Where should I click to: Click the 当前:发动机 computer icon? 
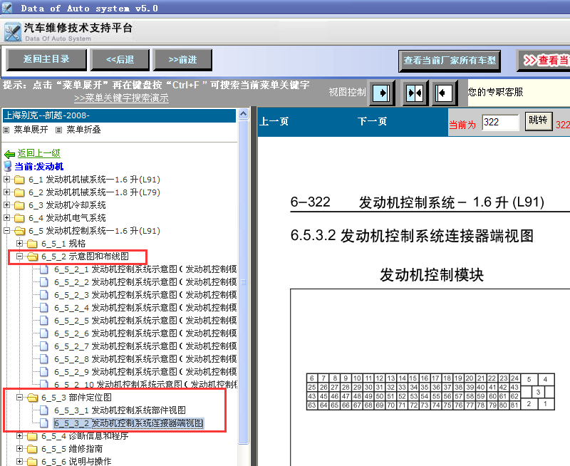click(x=8, y=167)
